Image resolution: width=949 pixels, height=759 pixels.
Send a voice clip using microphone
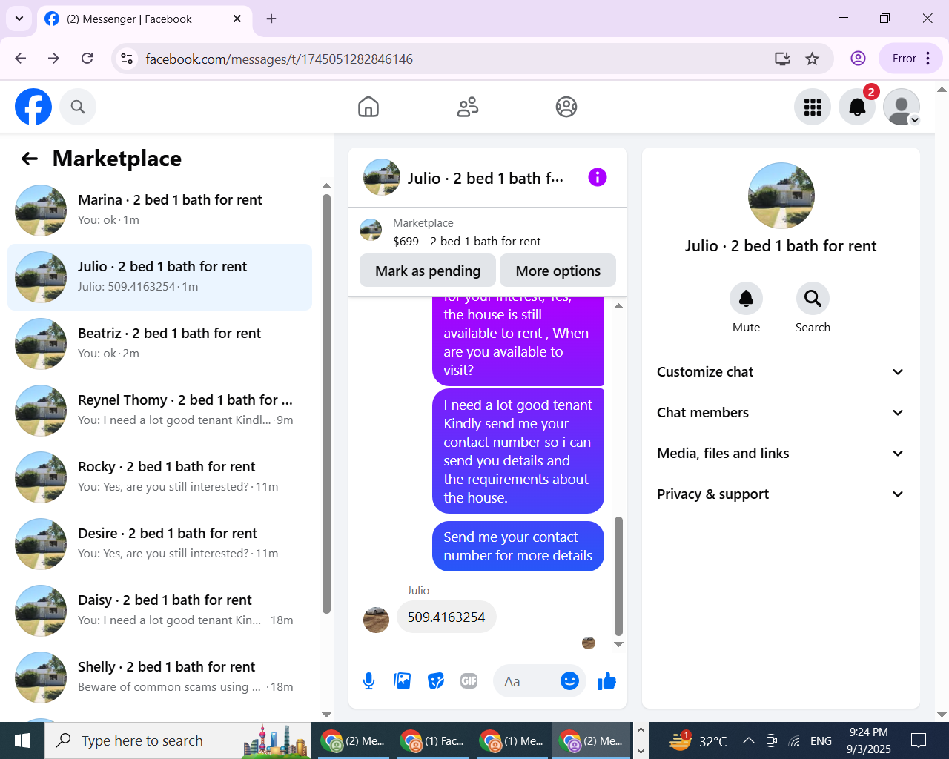point(368,681)
